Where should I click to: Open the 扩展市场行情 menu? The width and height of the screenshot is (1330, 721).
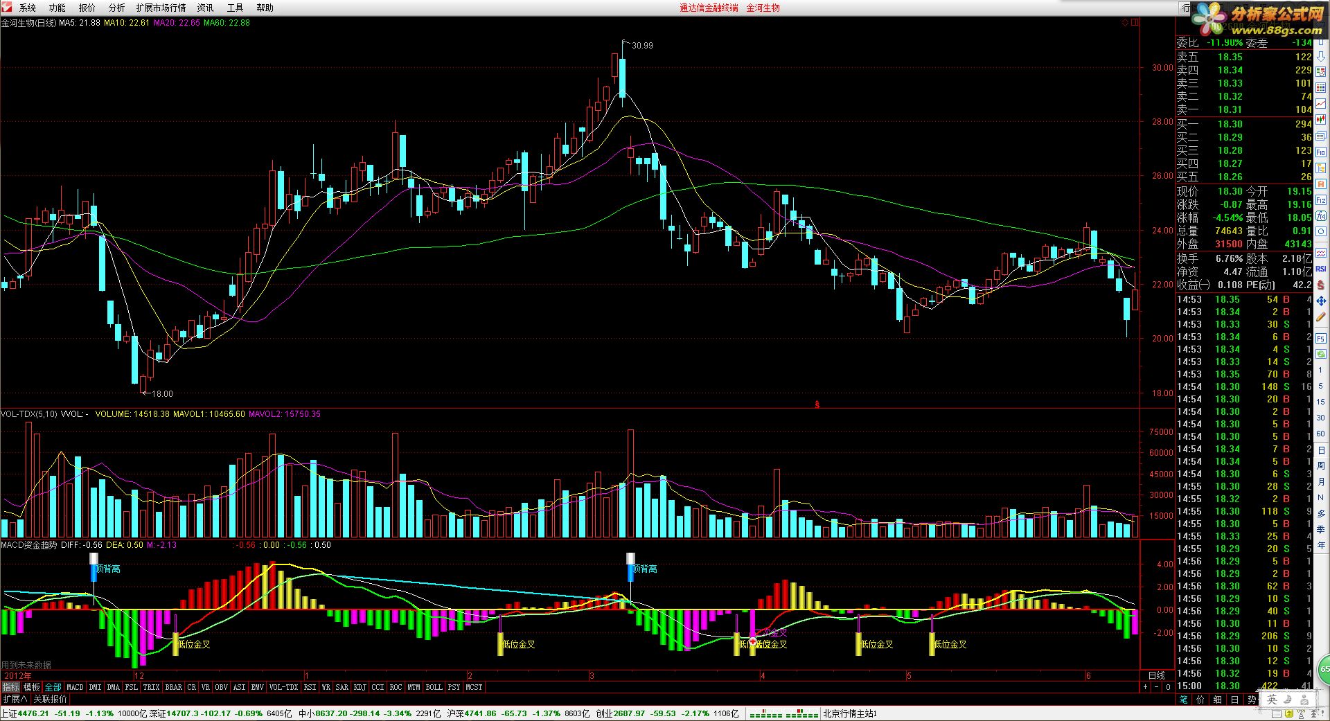click(161, 8)
